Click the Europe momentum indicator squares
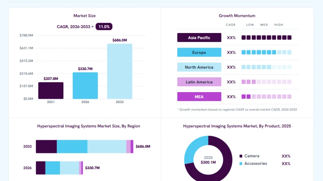Image resolution: width=323 pixels, height=181 pixels. [x=266, y=52]
